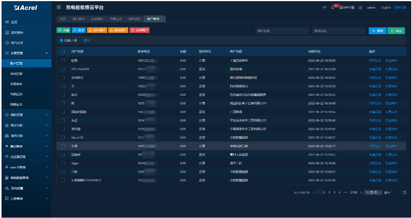Check the row for user 宁
This screenshot has width=412, height=218.
[63, 86]
